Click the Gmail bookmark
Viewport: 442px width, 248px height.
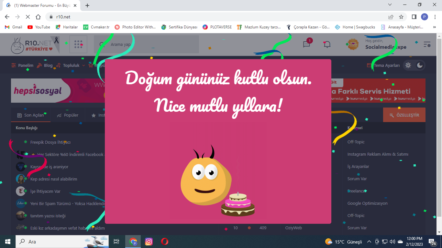coord(14,27)
